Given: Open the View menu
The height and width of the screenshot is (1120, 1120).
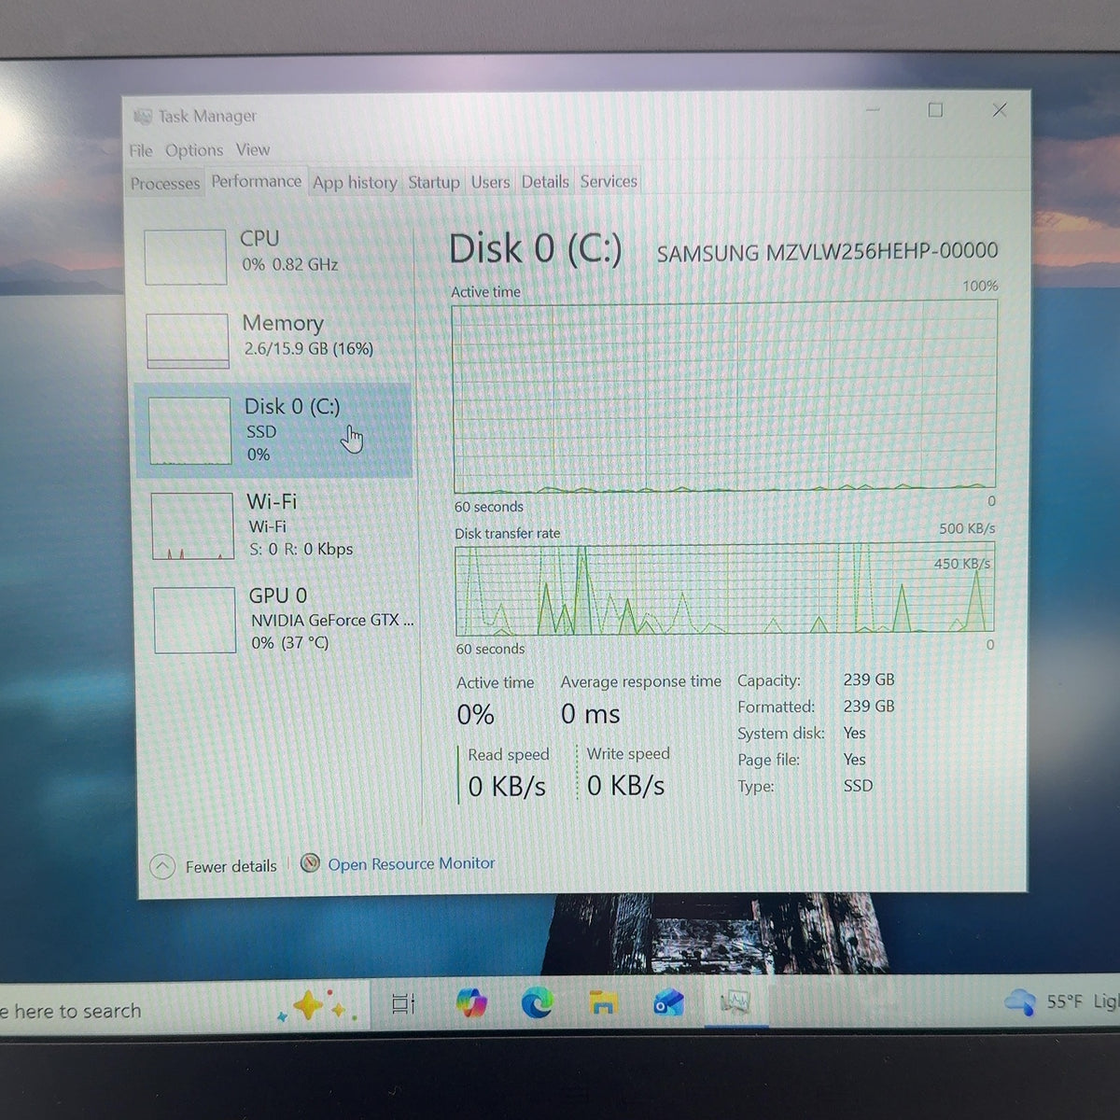Looking at the screenshot, I should tap(253, 149).
